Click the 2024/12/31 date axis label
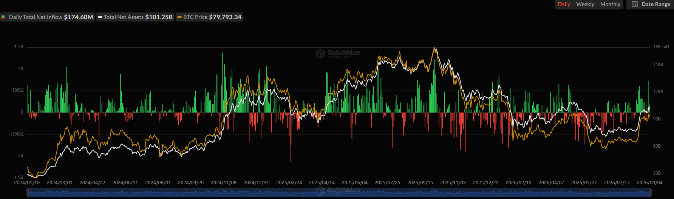 tap(256, 182)
